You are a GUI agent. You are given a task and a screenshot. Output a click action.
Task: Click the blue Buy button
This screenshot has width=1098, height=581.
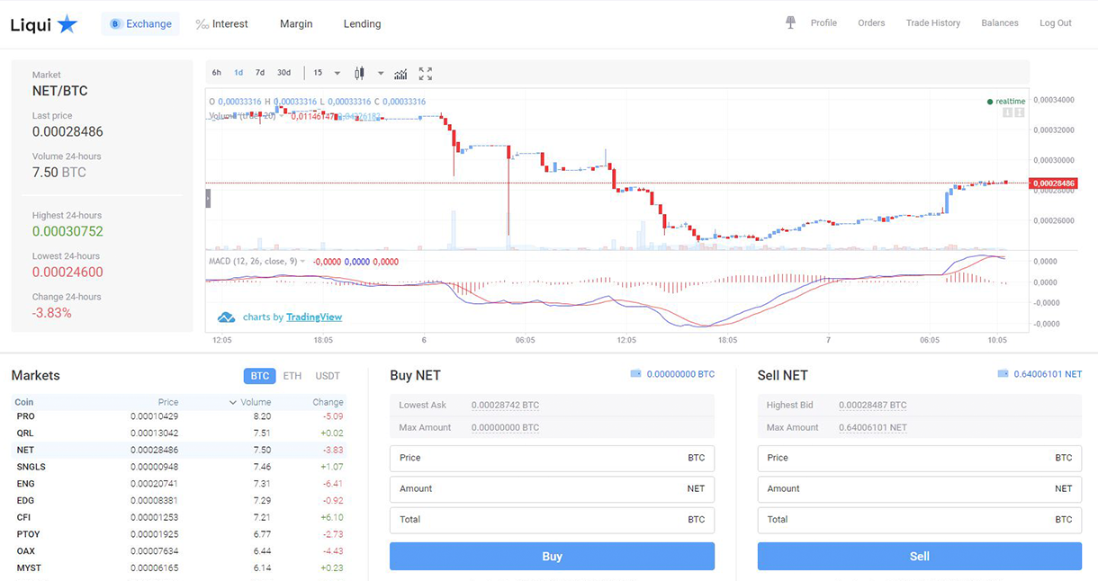(552, 556)
